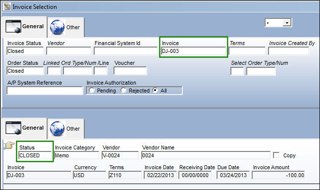Click the Invoice Selection window title text

click(x=35, y=7)
